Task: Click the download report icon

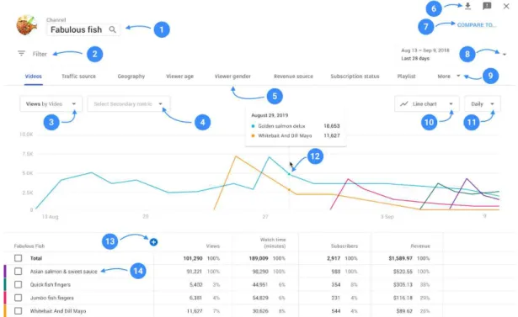Action: coord(467,6)
